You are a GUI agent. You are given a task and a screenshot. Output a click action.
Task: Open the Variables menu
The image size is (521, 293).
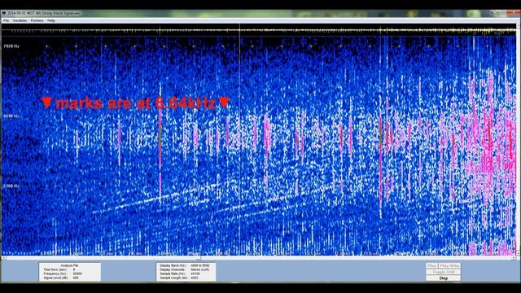click(x=20, y=20)
